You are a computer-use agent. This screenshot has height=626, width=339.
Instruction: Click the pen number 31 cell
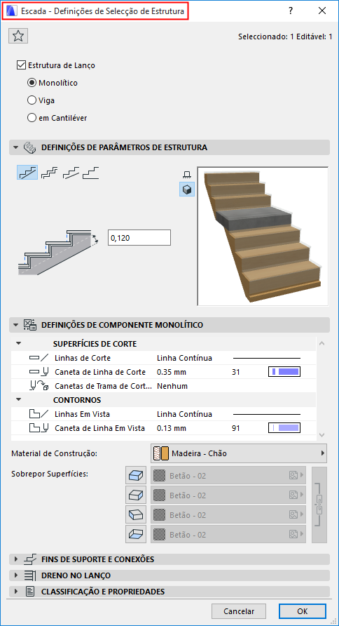(x=236, y=372)
